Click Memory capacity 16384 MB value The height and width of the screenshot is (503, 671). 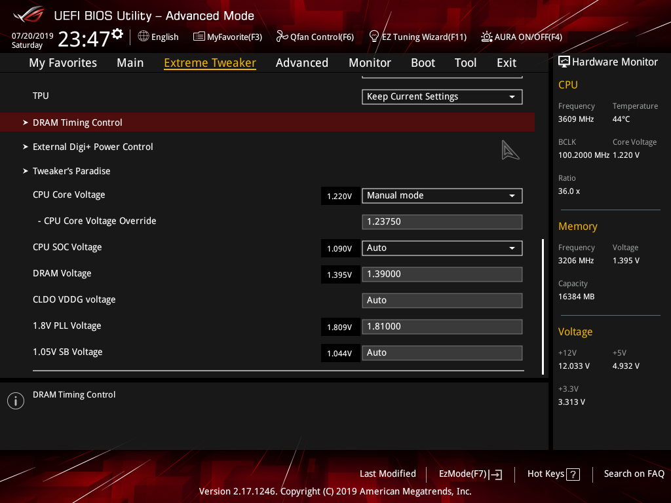pyautogui.click(x=577, y=297)
